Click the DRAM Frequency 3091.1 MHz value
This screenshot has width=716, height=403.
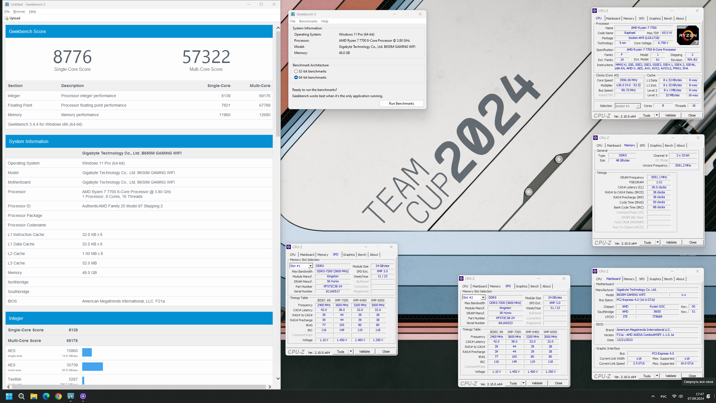[659, 177]
